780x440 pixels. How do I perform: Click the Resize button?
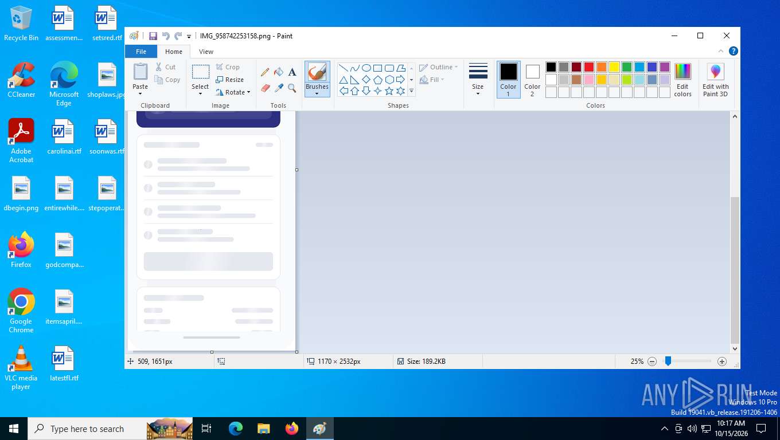click(x=229, y=80)
